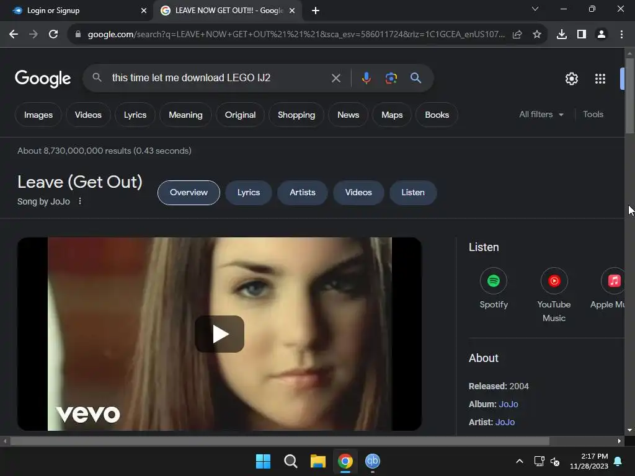
Task: Open the JoJo album link
Action: (x=508, y=404)
